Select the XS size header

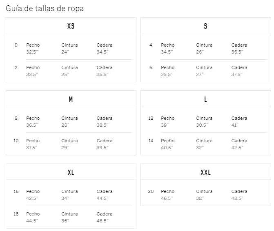pos(71,26)
